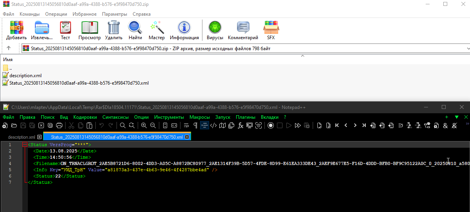Click the Zoom Out icon in Notepad++

(x=153, y=125)
